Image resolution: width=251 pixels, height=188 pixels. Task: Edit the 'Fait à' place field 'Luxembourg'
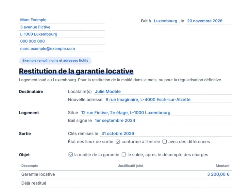pos(166,21)
